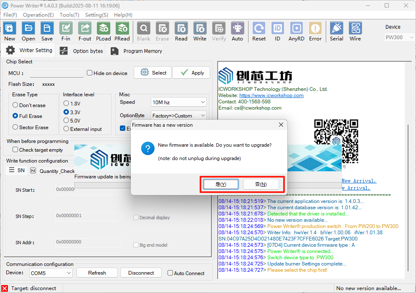Image resolution: width=416 pixels, height=293 pixels.
Task: Read chip ID with the ID icon
Action: point(277,31)
